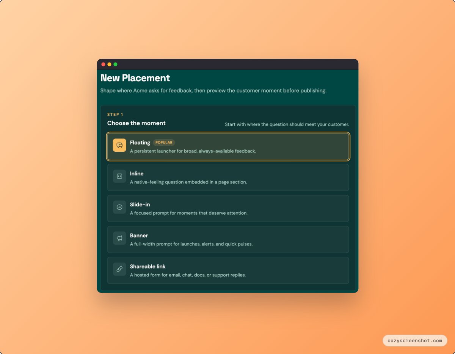Click the Banner megaphone icon
The width and height of the screenshot is (455, 354).
(119, 238)
